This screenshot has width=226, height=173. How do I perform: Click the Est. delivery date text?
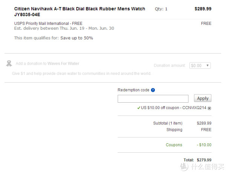(x=64, y=28)
